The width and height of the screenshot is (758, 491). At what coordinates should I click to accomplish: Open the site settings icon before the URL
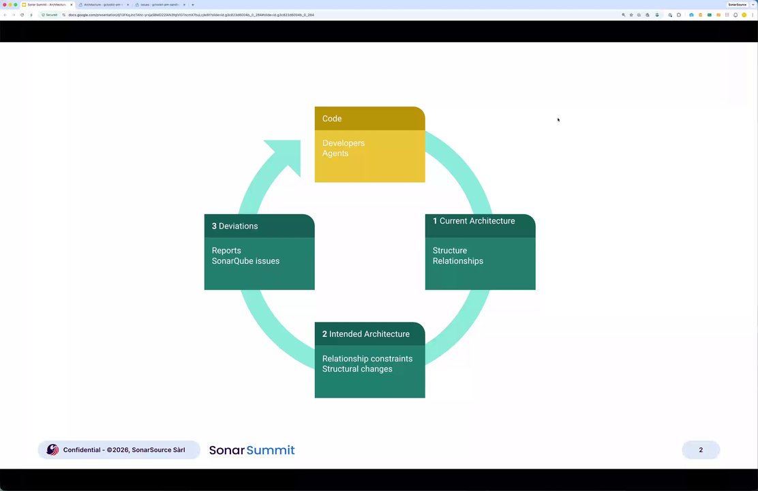tap(64, 15)
